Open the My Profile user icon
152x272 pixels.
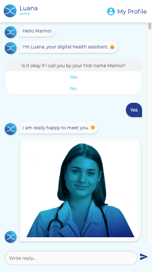[111, 11]
